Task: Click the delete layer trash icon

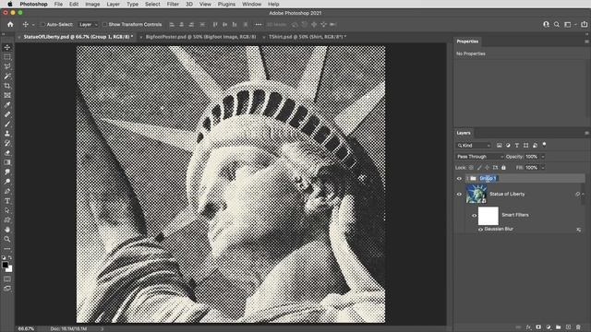Action: click(578, 327)
